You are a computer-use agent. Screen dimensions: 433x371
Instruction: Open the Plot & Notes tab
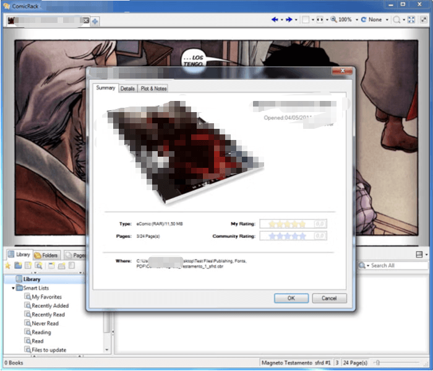click(x=153, y=89)
